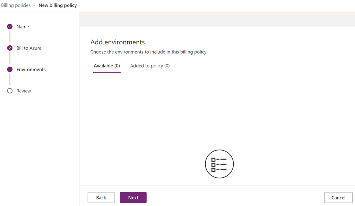Click the Environments step filled circle
This screenshot has width=355, height=206.
pos(10,70)
